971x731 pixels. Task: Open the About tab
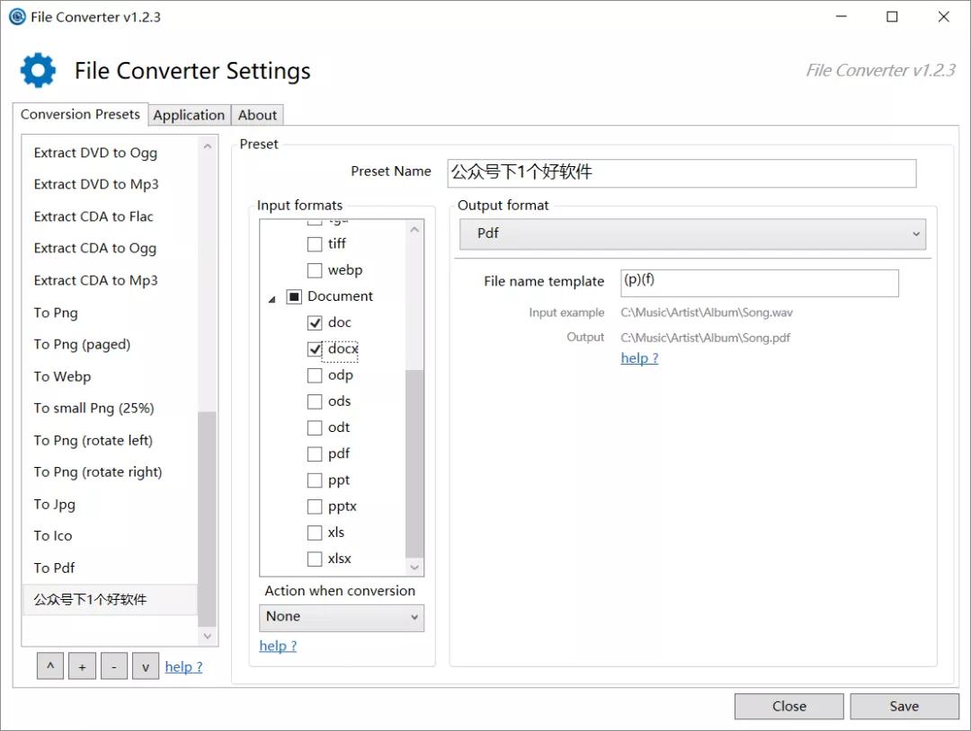pyautogui.click(x=257, y=115)
